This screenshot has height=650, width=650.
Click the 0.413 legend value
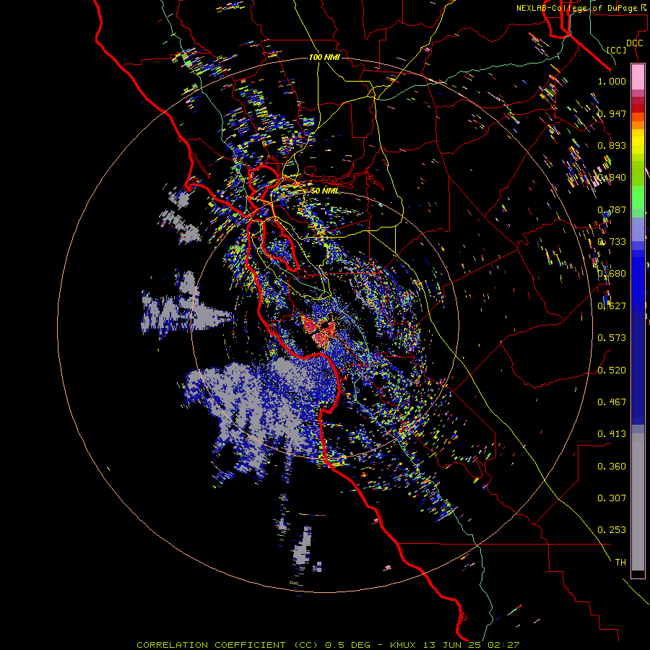coord(612,434)
